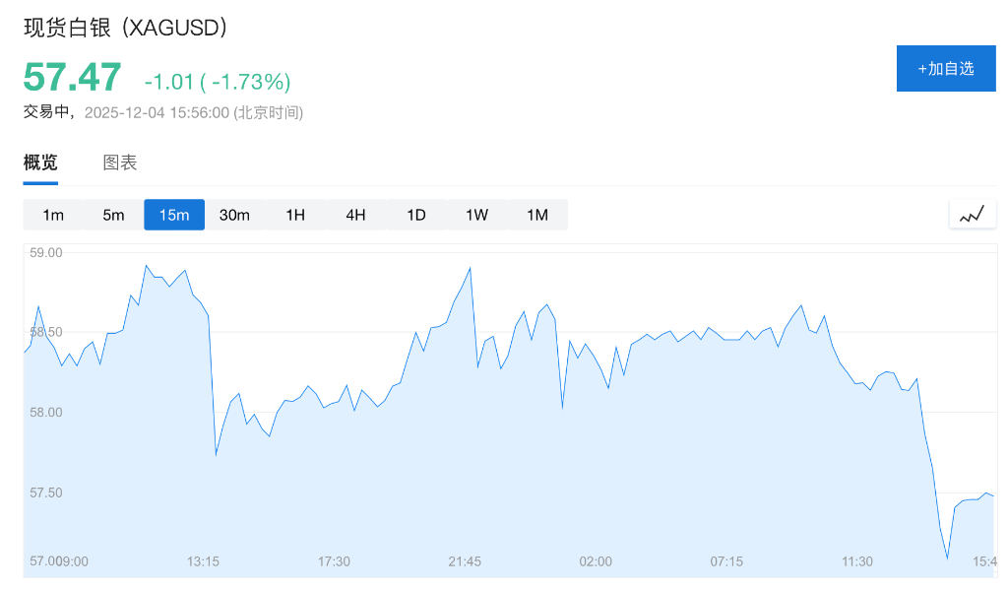Click the 13:15 time axis label
This screenshot has height=590, width=1008.
click(203, 561)
